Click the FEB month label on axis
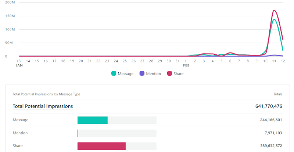 tap(186, 65)
